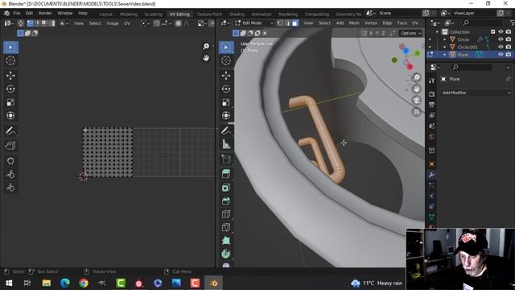Toggle UV sync selection button
Viewport: 515px width, 290px height.
point(21,23)
